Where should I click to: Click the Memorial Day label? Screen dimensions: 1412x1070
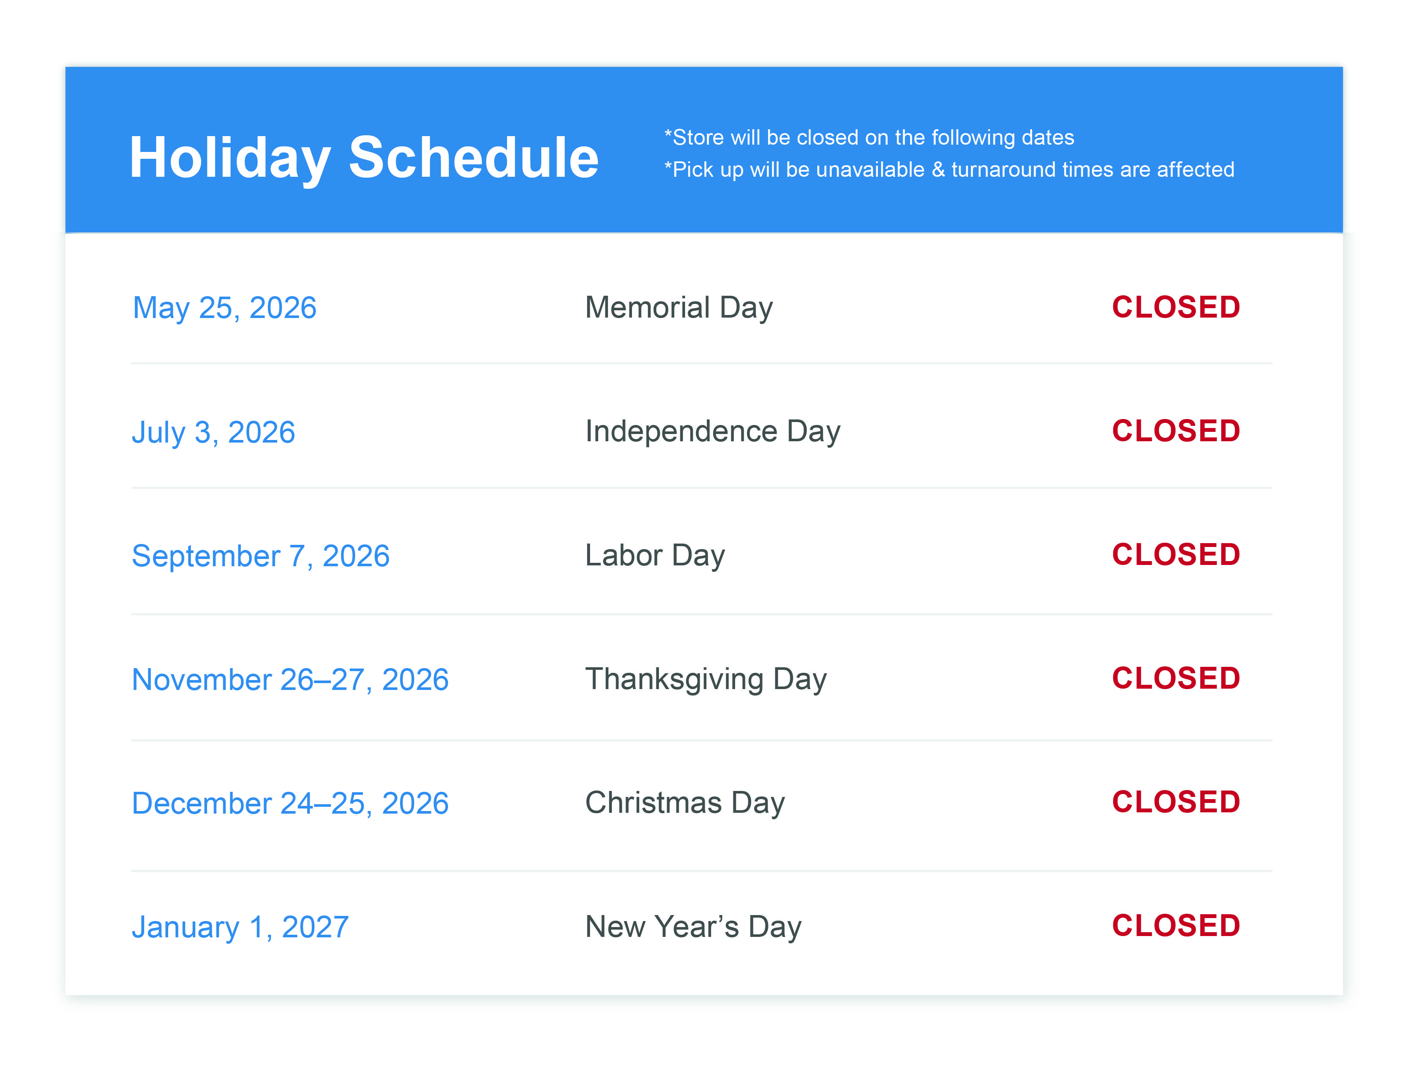click(679, 308)
